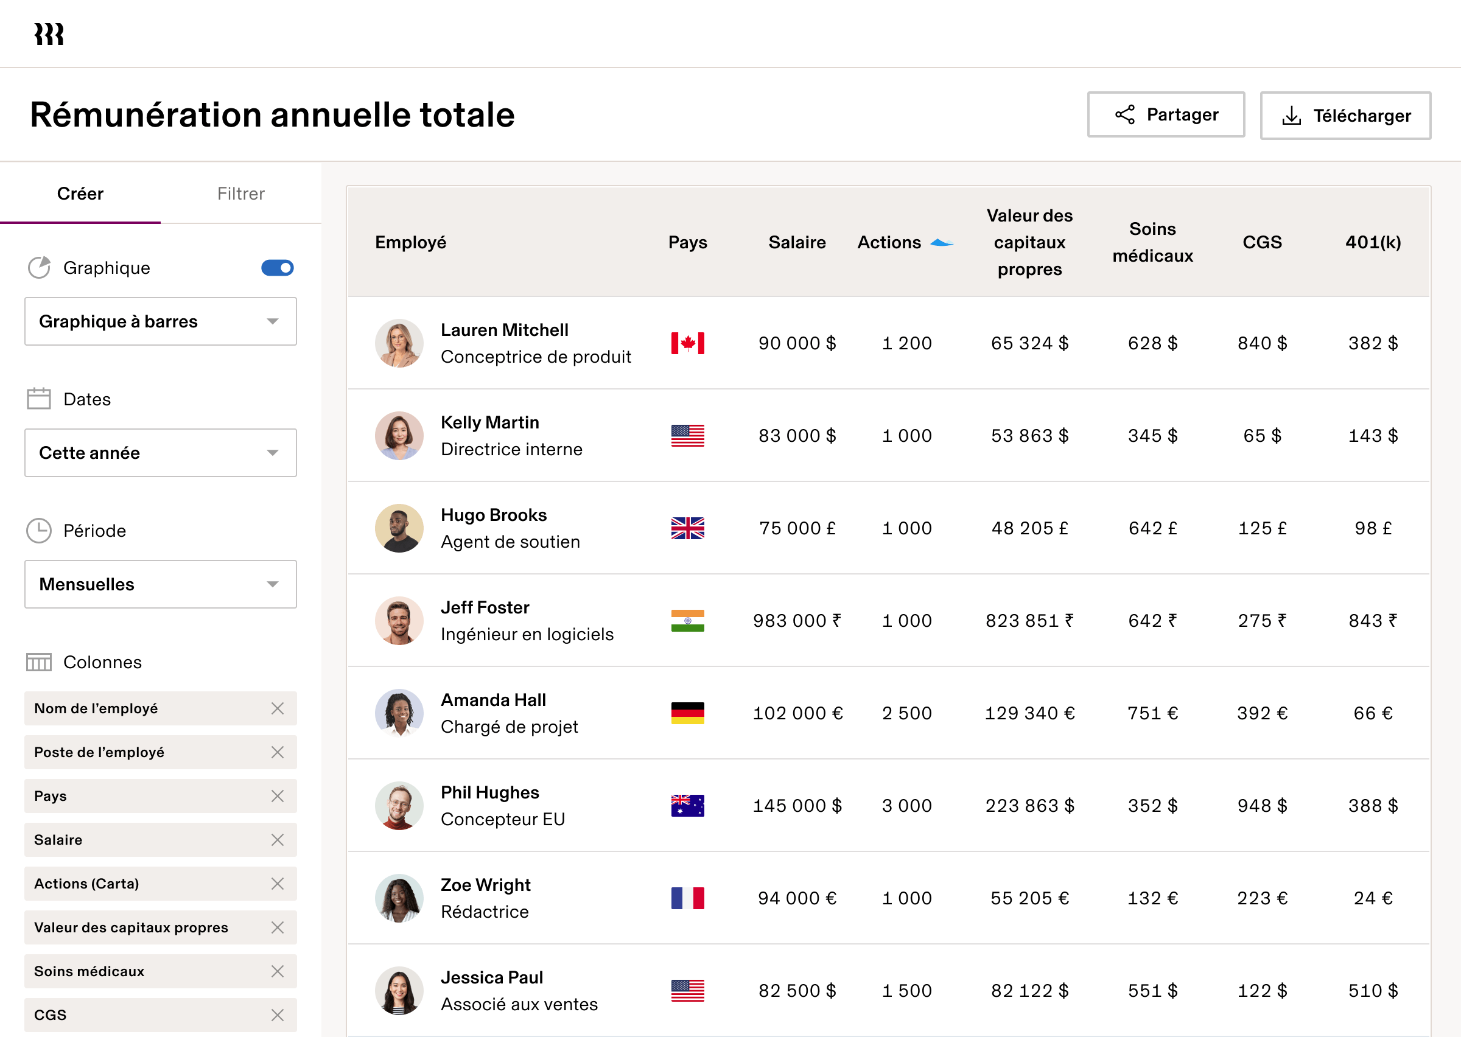Remove the Salaire column chip

(277, 840)
